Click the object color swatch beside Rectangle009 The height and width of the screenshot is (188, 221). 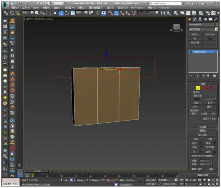(217, 24)
